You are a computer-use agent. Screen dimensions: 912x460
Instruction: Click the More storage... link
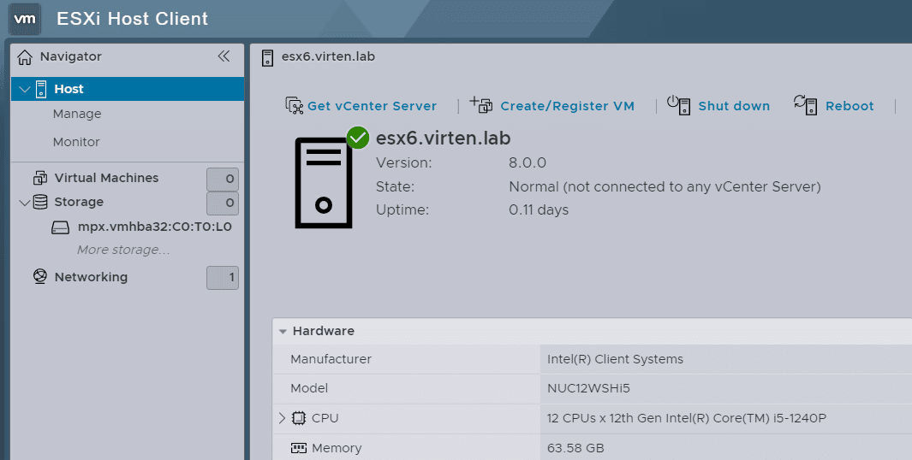click(123, 250)
